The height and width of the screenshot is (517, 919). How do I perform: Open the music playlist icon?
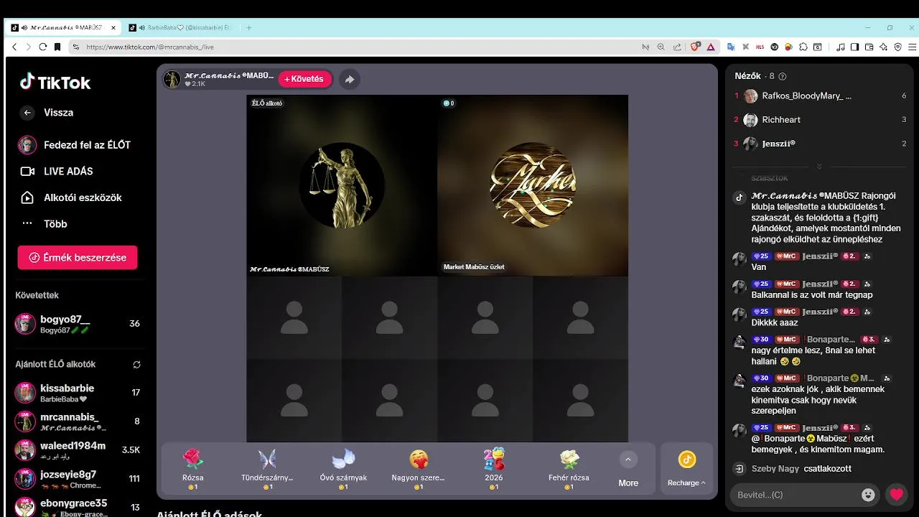(841, 47)
